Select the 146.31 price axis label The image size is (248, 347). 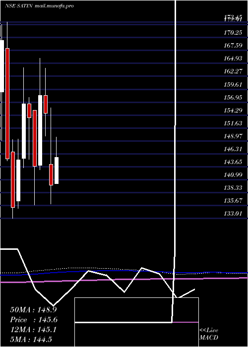pyautogui.click(x=233, y=149)
